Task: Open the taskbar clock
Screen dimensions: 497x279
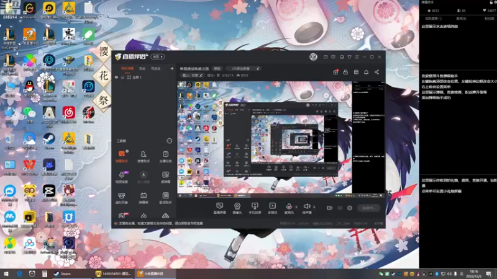Action: point(473,274)
